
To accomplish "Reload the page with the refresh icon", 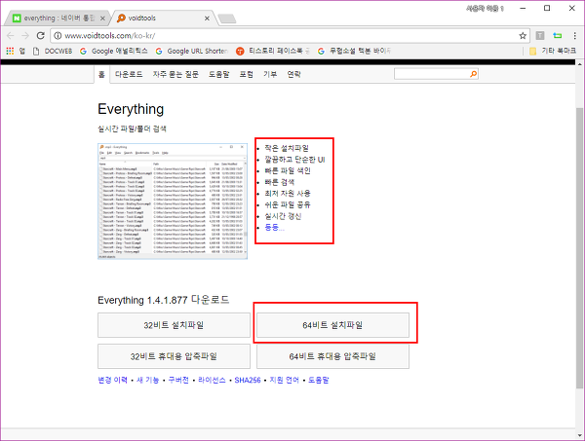I will coord(40,36).
